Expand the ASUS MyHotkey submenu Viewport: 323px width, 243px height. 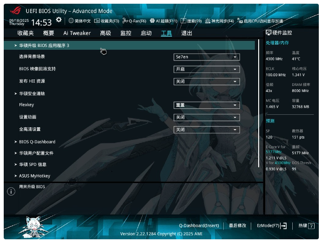(34, 176)
